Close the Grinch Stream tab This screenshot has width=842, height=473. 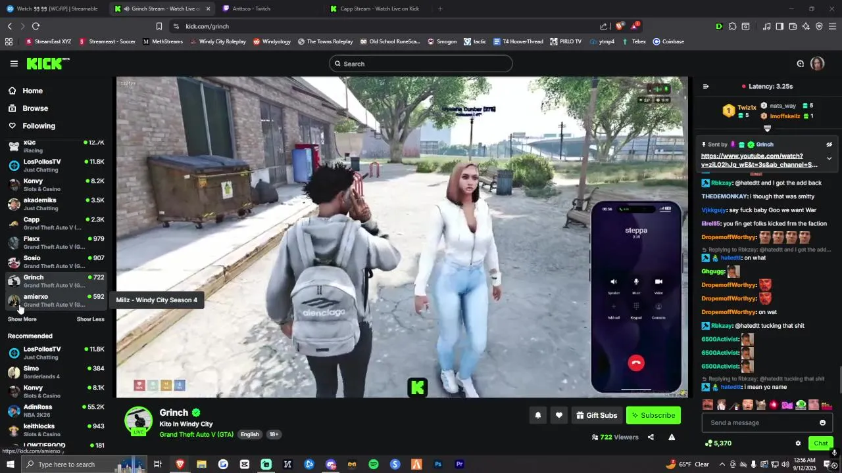pyautogui.click(x=208, y=9)
